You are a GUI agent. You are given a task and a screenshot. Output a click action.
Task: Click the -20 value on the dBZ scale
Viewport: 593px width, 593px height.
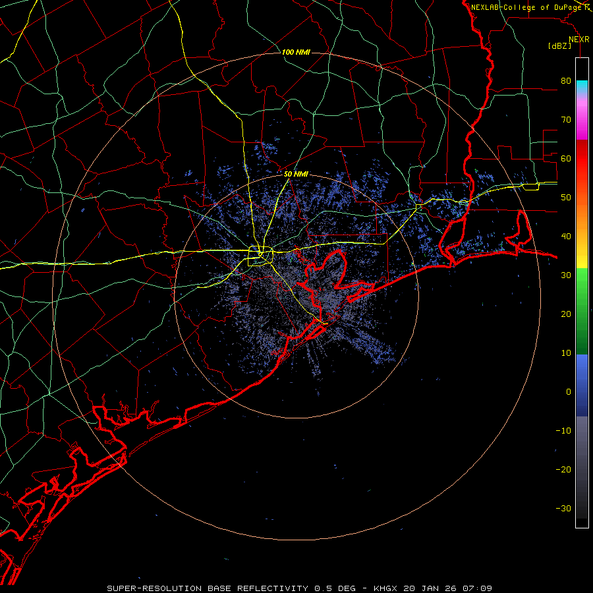563,470
